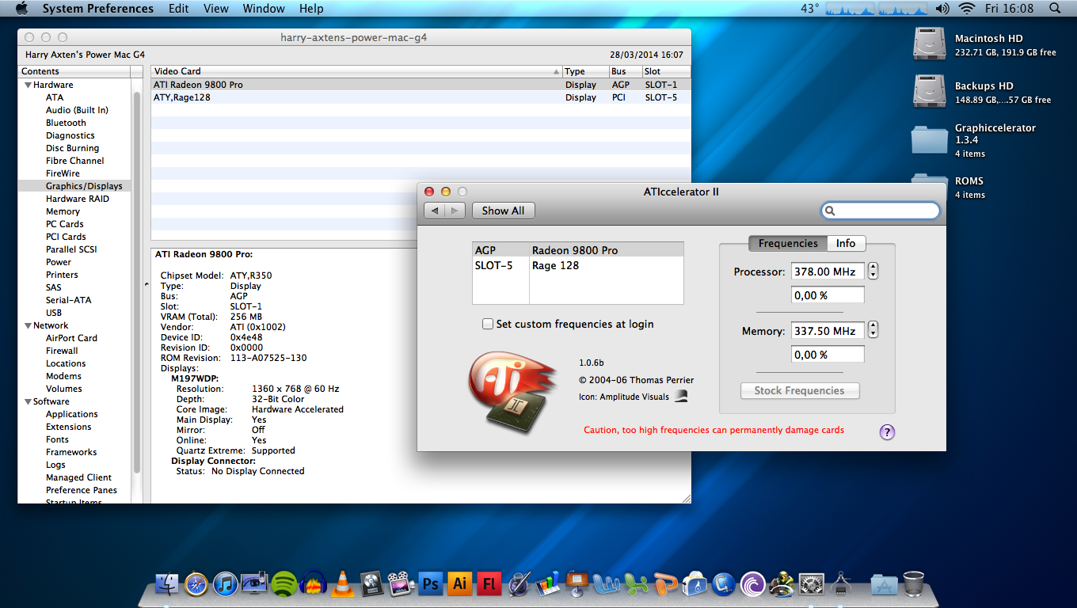Open the volume menu bar icon
The width and height of the screenshot is (1077, 608).
[942, 9]
